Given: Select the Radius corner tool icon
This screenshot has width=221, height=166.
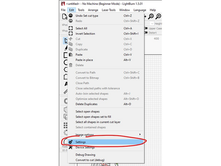Looking at the screenshot, I should [x=65, y=141].
